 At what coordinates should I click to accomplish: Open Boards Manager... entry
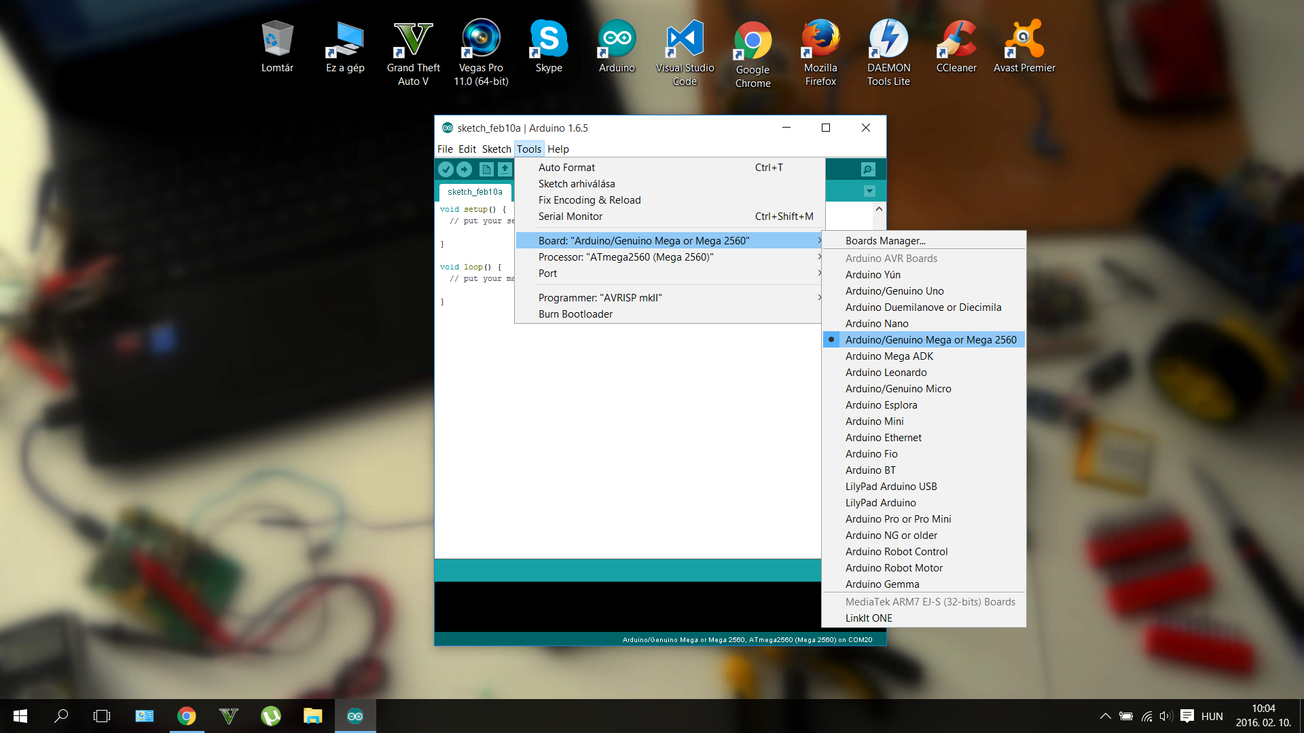885,241
